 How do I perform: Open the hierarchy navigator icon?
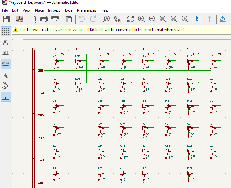(x=199, y=19)
